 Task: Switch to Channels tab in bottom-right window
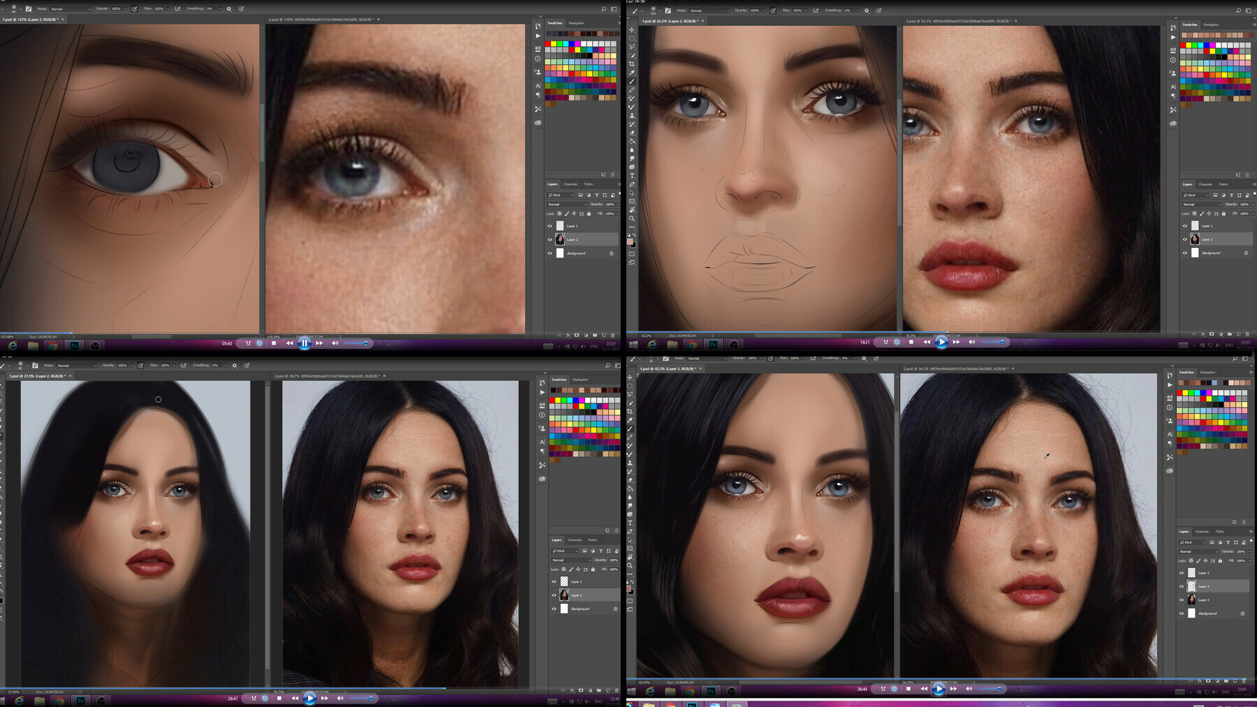click(x=1202, y=532)
